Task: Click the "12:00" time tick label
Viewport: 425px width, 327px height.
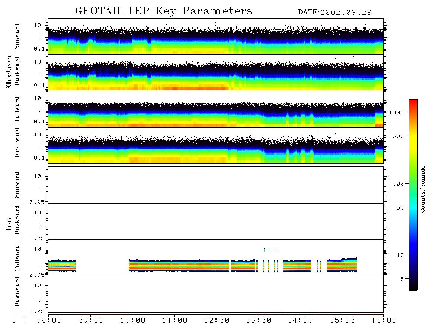Action: coord(217,320)
